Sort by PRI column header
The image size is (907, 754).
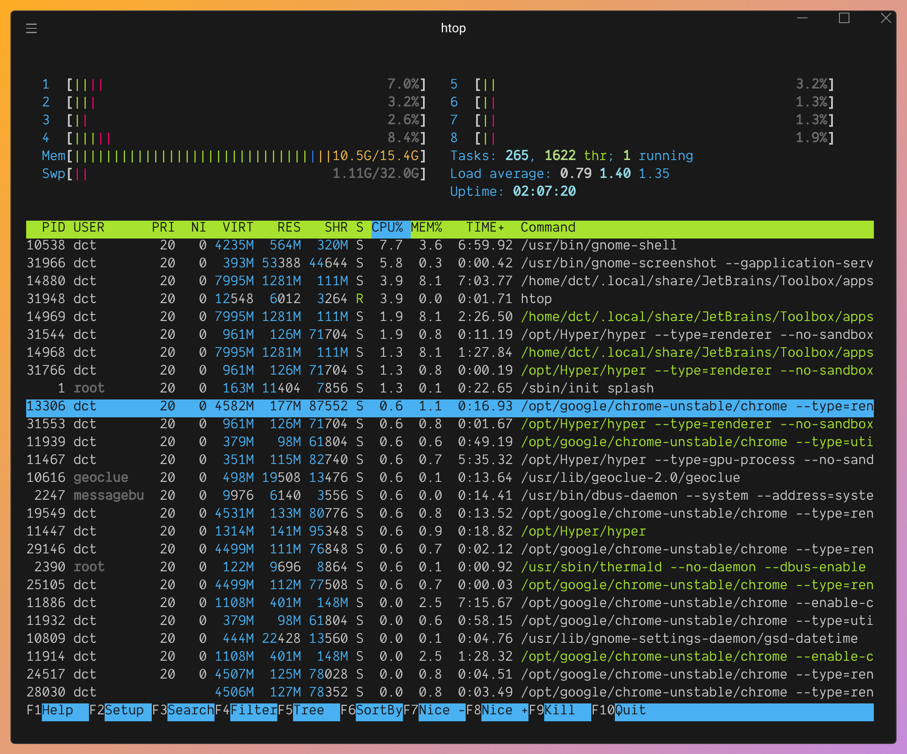tap(163, 227)
